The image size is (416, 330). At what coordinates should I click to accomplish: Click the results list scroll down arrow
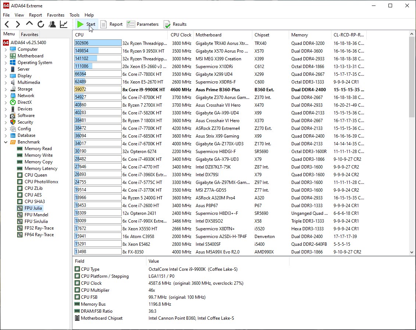pos(412,252)
